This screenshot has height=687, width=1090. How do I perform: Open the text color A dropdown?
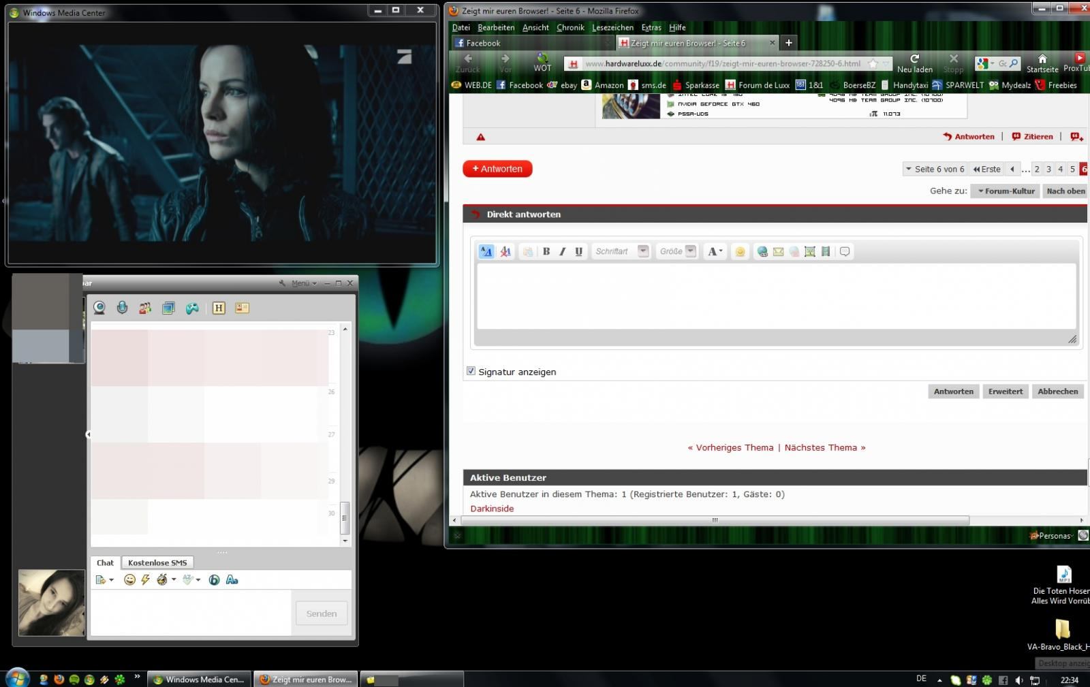click(x=715, y=251)
